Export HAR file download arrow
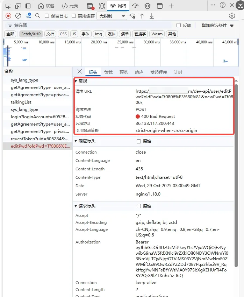Image resolution: width=244 pixels, height=297 pixels. [x=152, y=16]
